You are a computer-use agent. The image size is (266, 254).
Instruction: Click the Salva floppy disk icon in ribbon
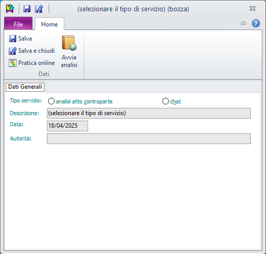point(13,39)
